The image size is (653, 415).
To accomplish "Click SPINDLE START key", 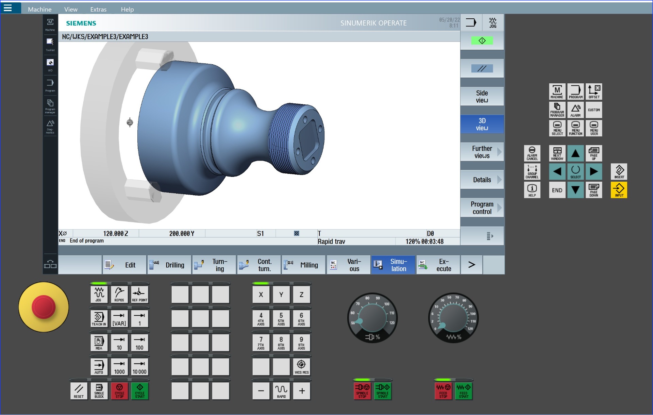I will pos(383,391).
